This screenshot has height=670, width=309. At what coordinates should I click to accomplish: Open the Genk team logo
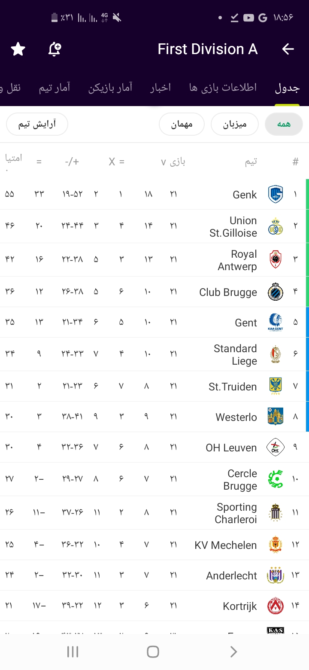point(275,194)
